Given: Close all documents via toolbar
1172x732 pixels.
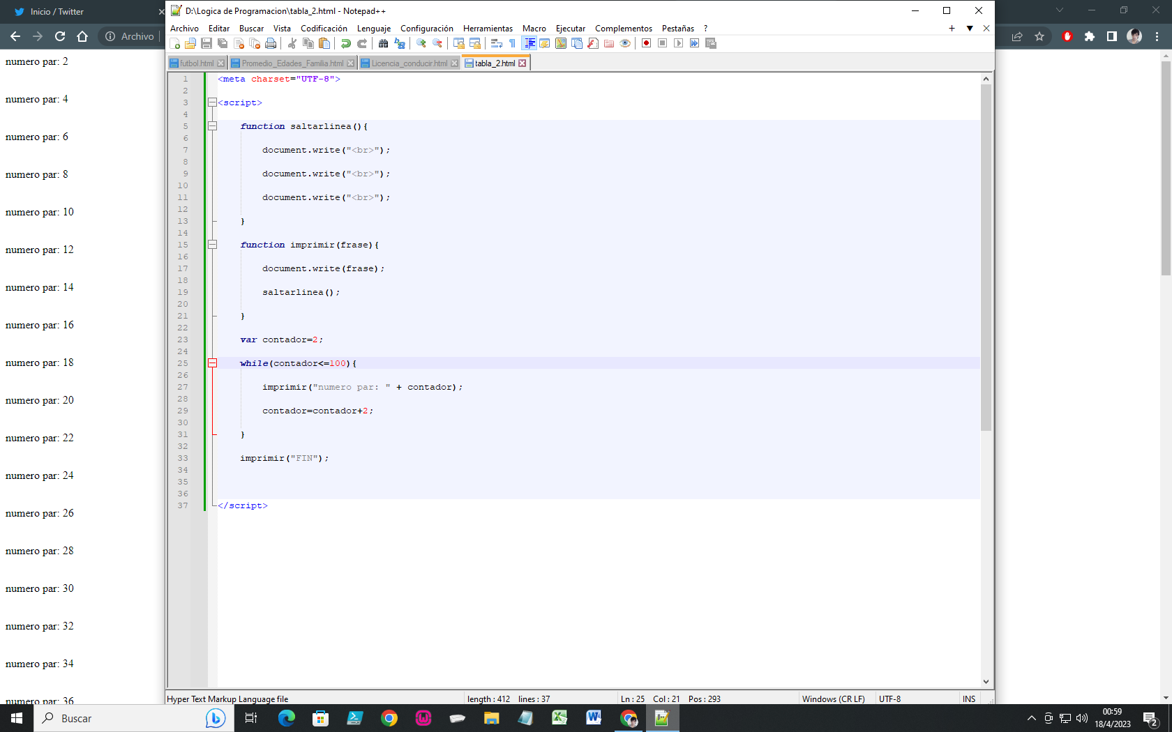Looking at the screenshot, I should [x=255, y=43].
